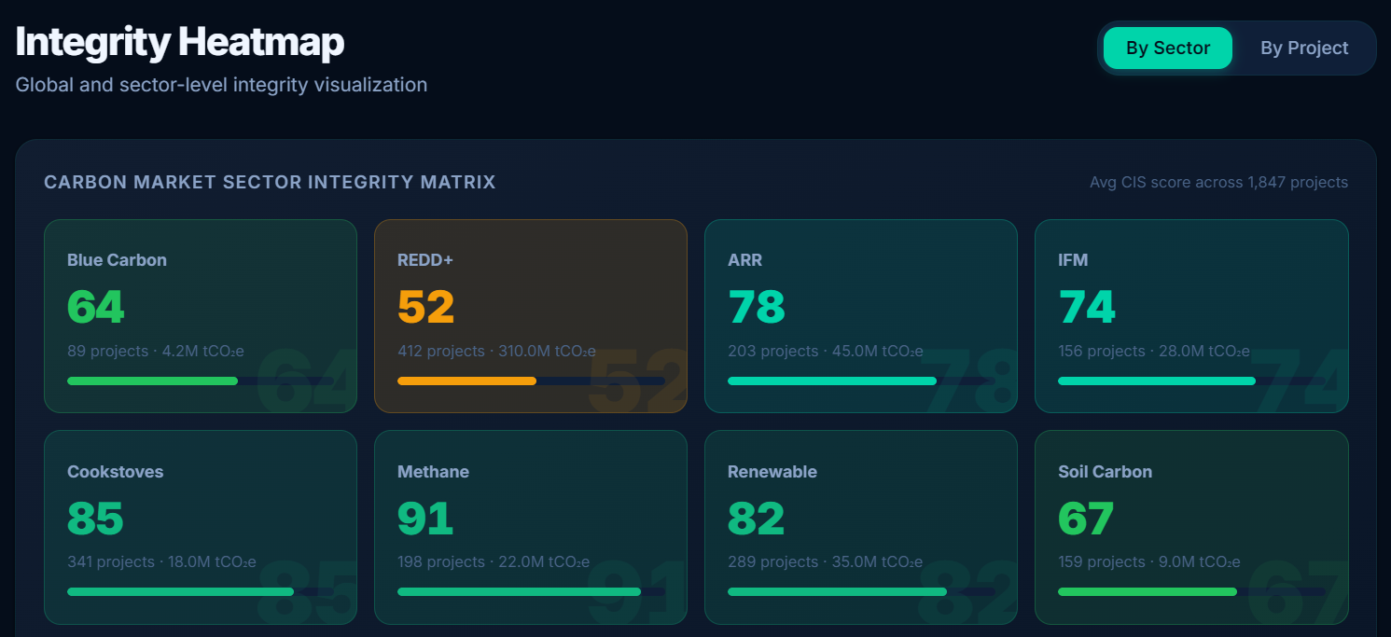Click the large score 67 for Soil Carbon
Screen dimensions: 1391x637
tap(1086, 518)
